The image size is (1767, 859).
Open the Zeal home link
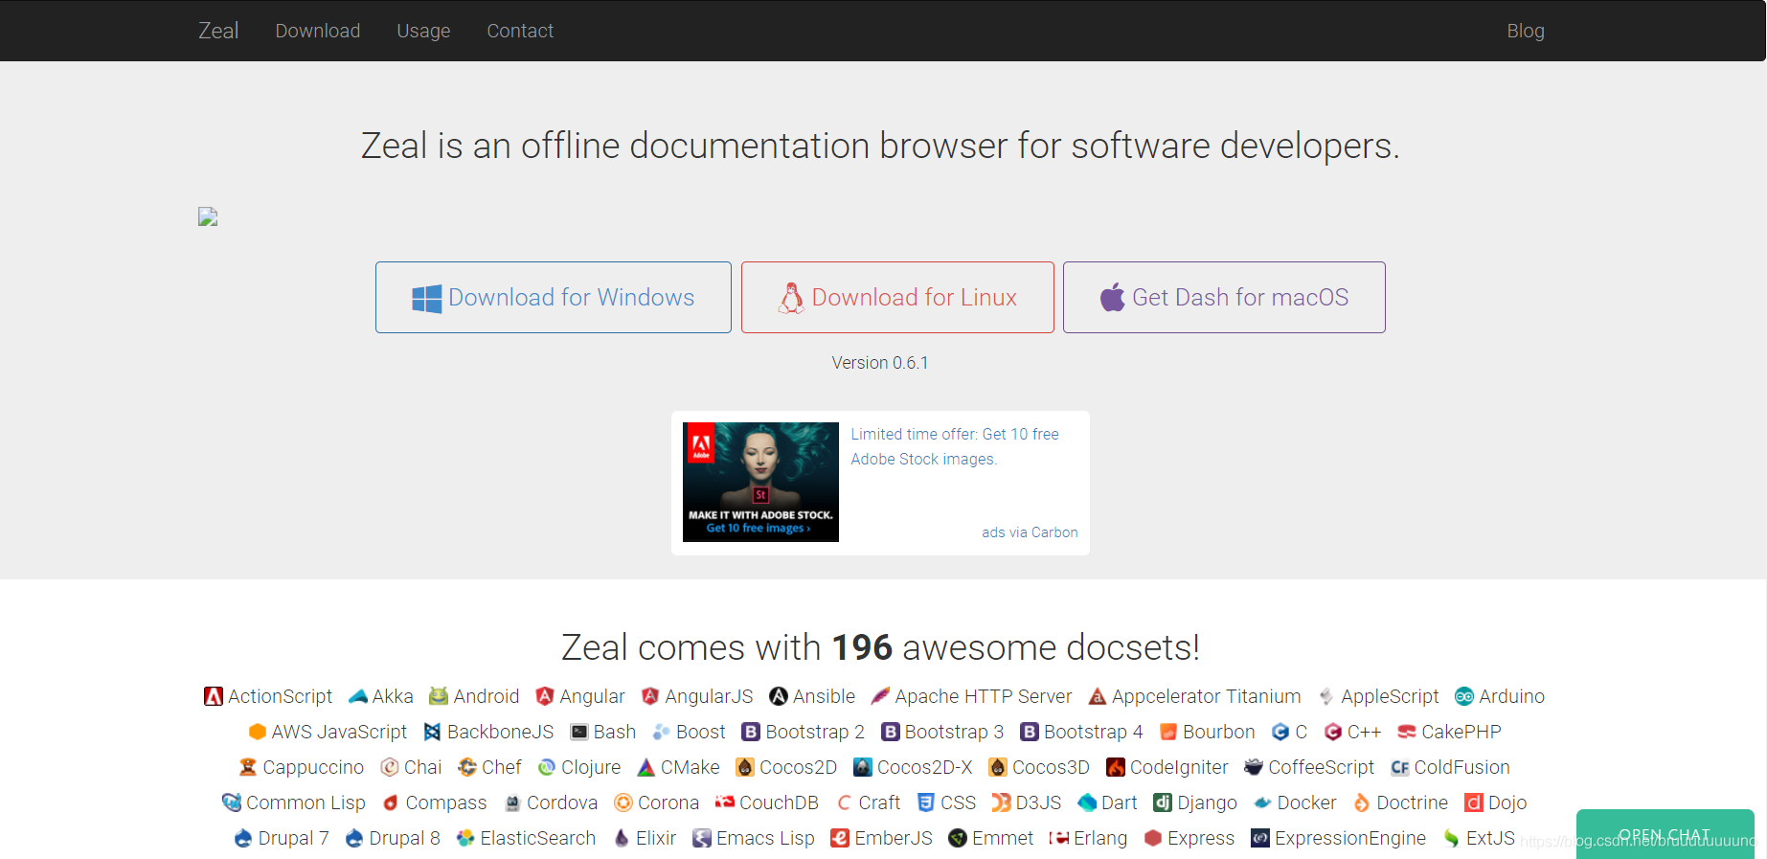tap(218, 31)
